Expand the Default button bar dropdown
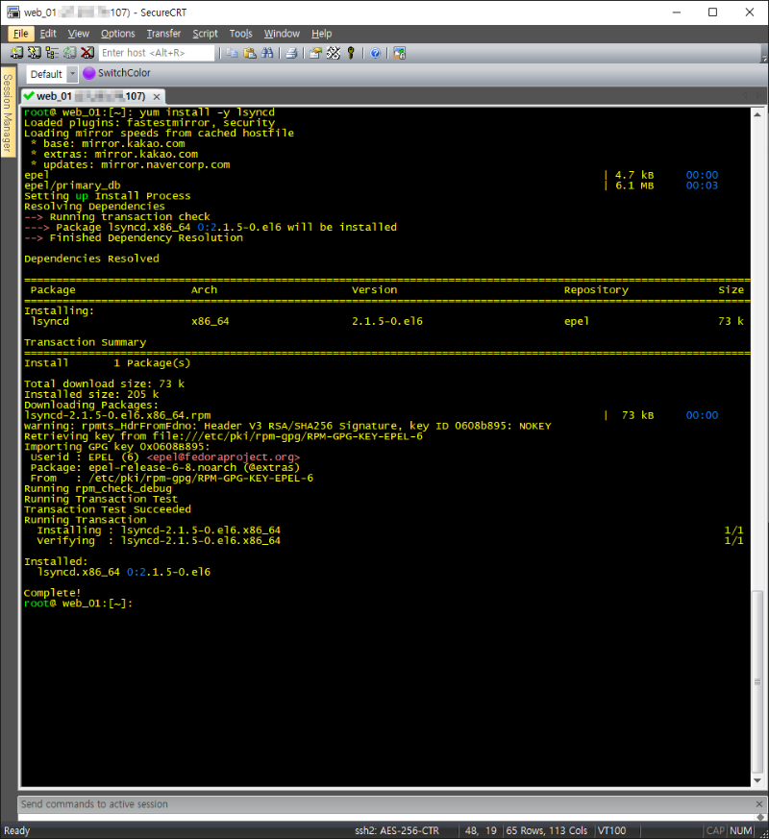This screenshot has height=839, width=769. (x=73, y=74)
